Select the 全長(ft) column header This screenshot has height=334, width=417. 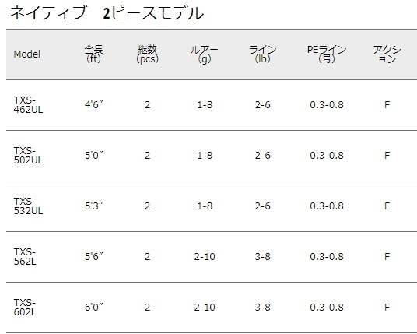(94, 54)
